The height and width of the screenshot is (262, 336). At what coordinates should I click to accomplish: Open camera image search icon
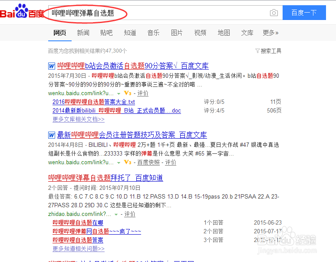click(273, 13)
